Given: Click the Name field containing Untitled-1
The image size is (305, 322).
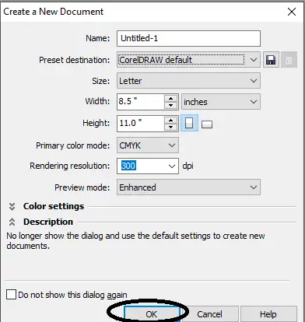Looking at the screenshot, I should click(188, 38).
